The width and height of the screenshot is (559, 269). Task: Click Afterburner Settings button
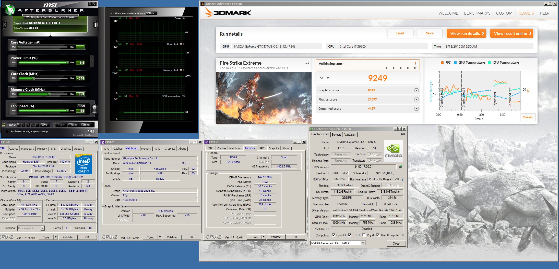(x=86, y=125)
